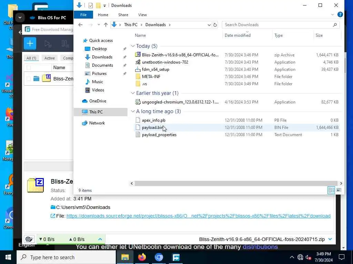Viewport: 353px width, 264px height.
Task: Select Documents in the navigation pane
Action: [x=102, y=65]
